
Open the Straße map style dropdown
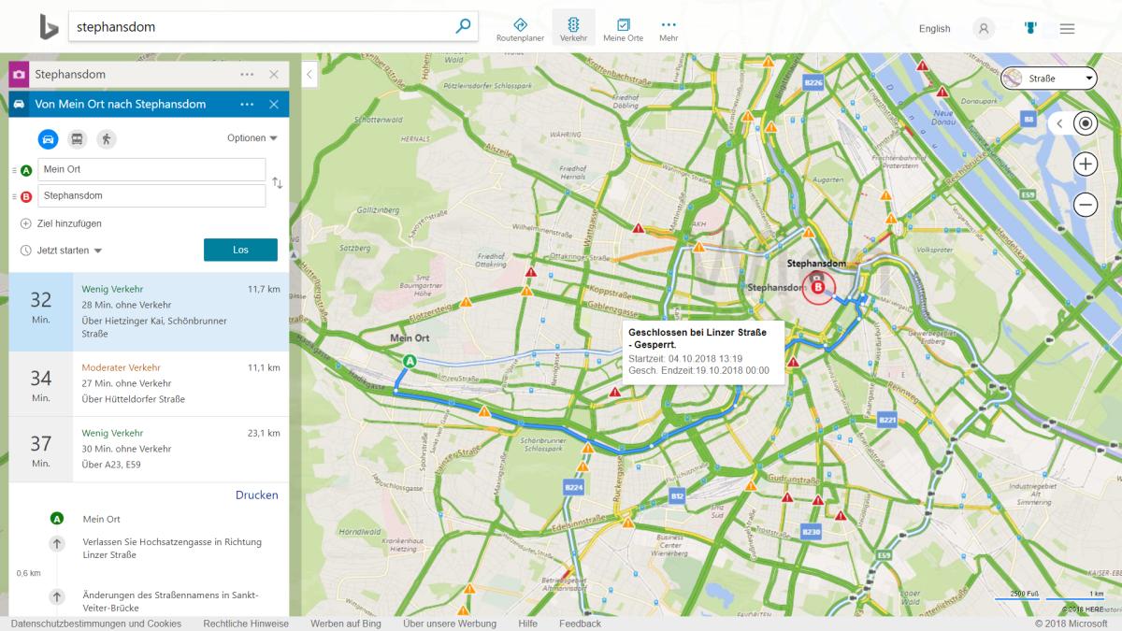(x=1048, y=79)
